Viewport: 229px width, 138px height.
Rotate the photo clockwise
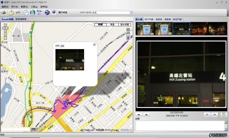click(214, 115)
